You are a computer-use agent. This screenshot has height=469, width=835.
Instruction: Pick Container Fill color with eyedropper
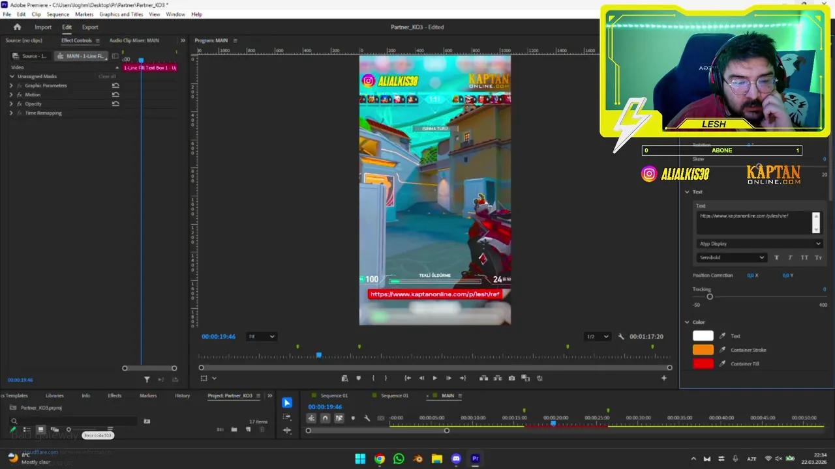coord(722,363)
